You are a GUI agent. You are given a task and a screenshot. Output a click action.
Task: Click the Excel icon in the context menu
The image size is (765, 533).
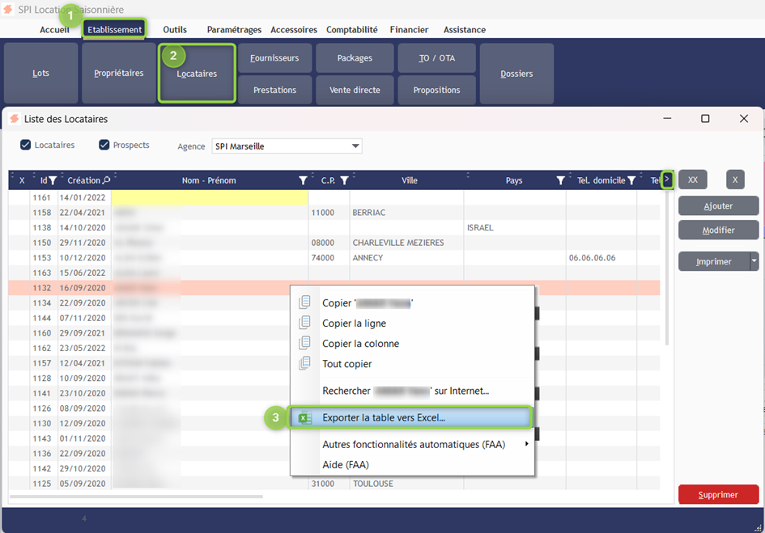coord(304,418)
